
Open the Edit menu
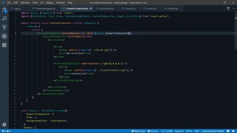point(16,3)
